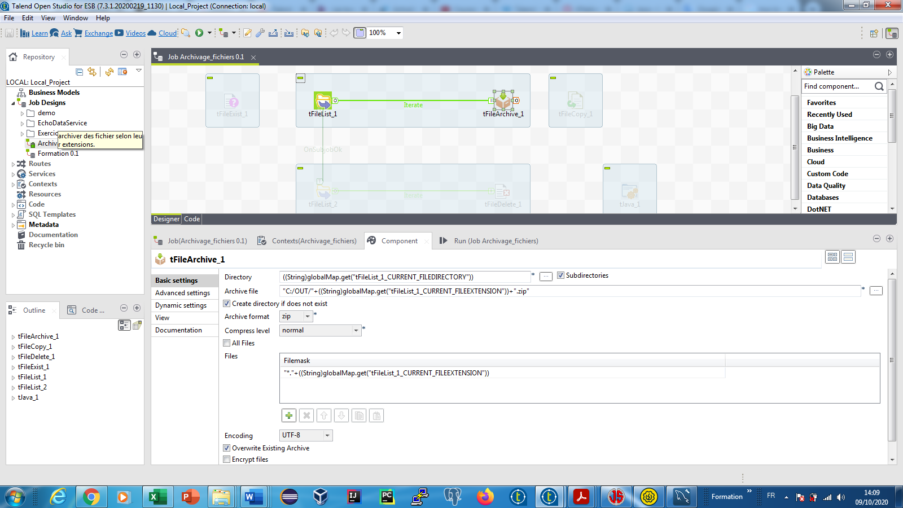Toggle Overwrite Existing Archive checkbox

(227, 448)
